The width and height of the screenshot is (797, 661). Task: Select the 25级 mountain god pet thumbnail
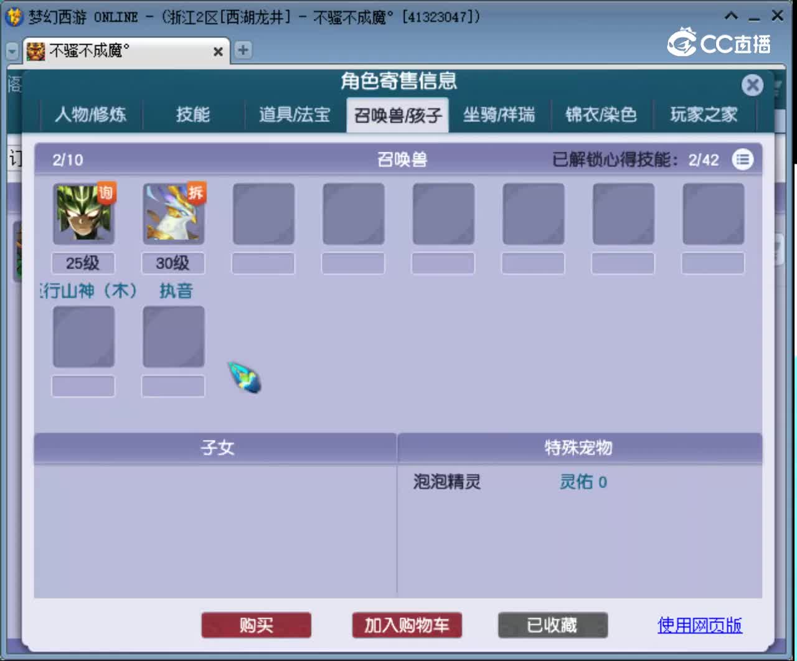(83, 213)
